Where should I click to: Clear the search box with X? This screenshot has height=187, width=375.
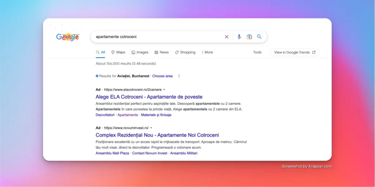(226, 37)
